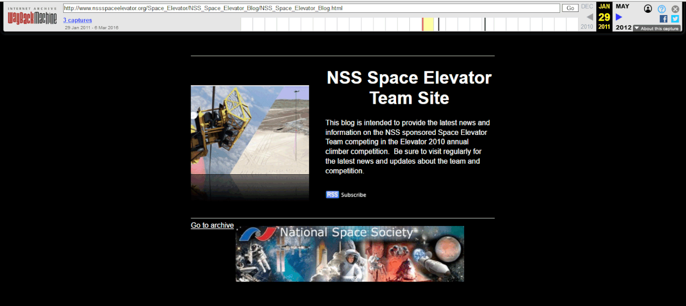Open the Wayback Machine profile icon
Screen dimensions: 686x306
[648, 8]
